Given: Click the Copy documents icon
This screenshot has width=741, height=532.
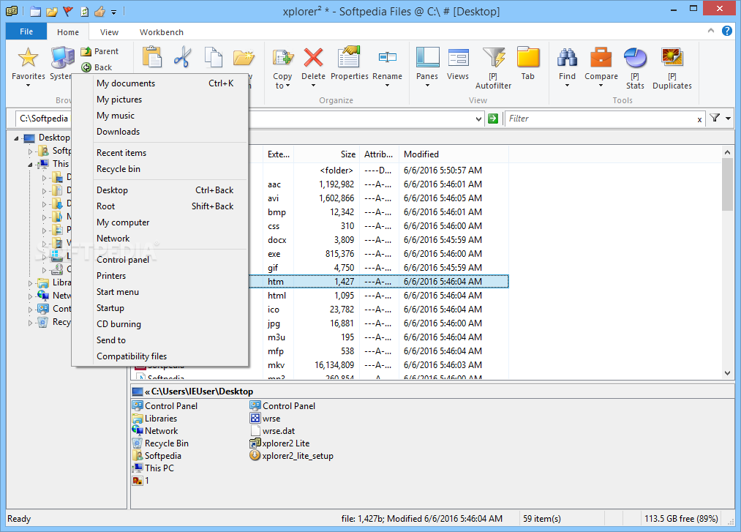Looking at the screenshot, I should (x=213, y=57).
